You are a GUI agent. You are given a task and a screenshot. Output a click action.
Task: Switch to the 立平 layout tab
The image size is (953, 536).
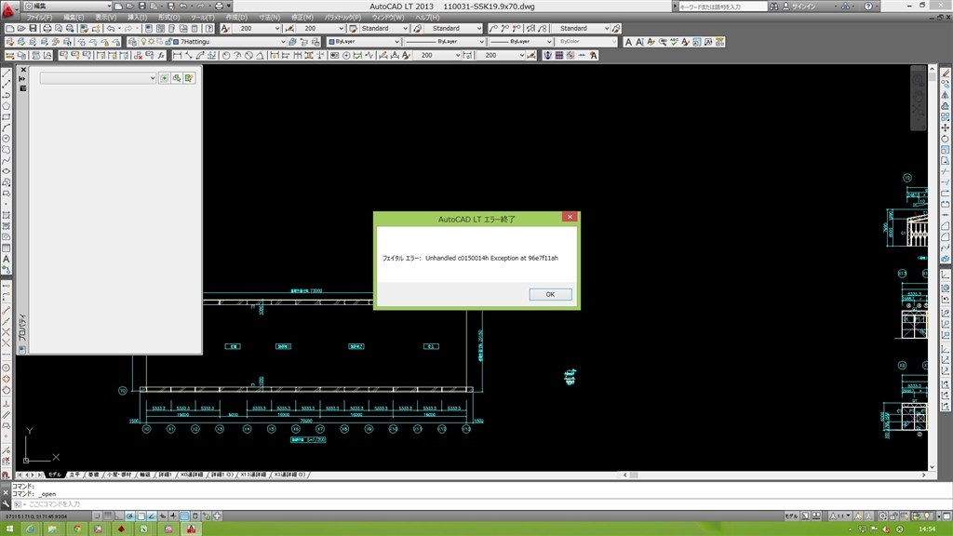(x=74, y=475)
